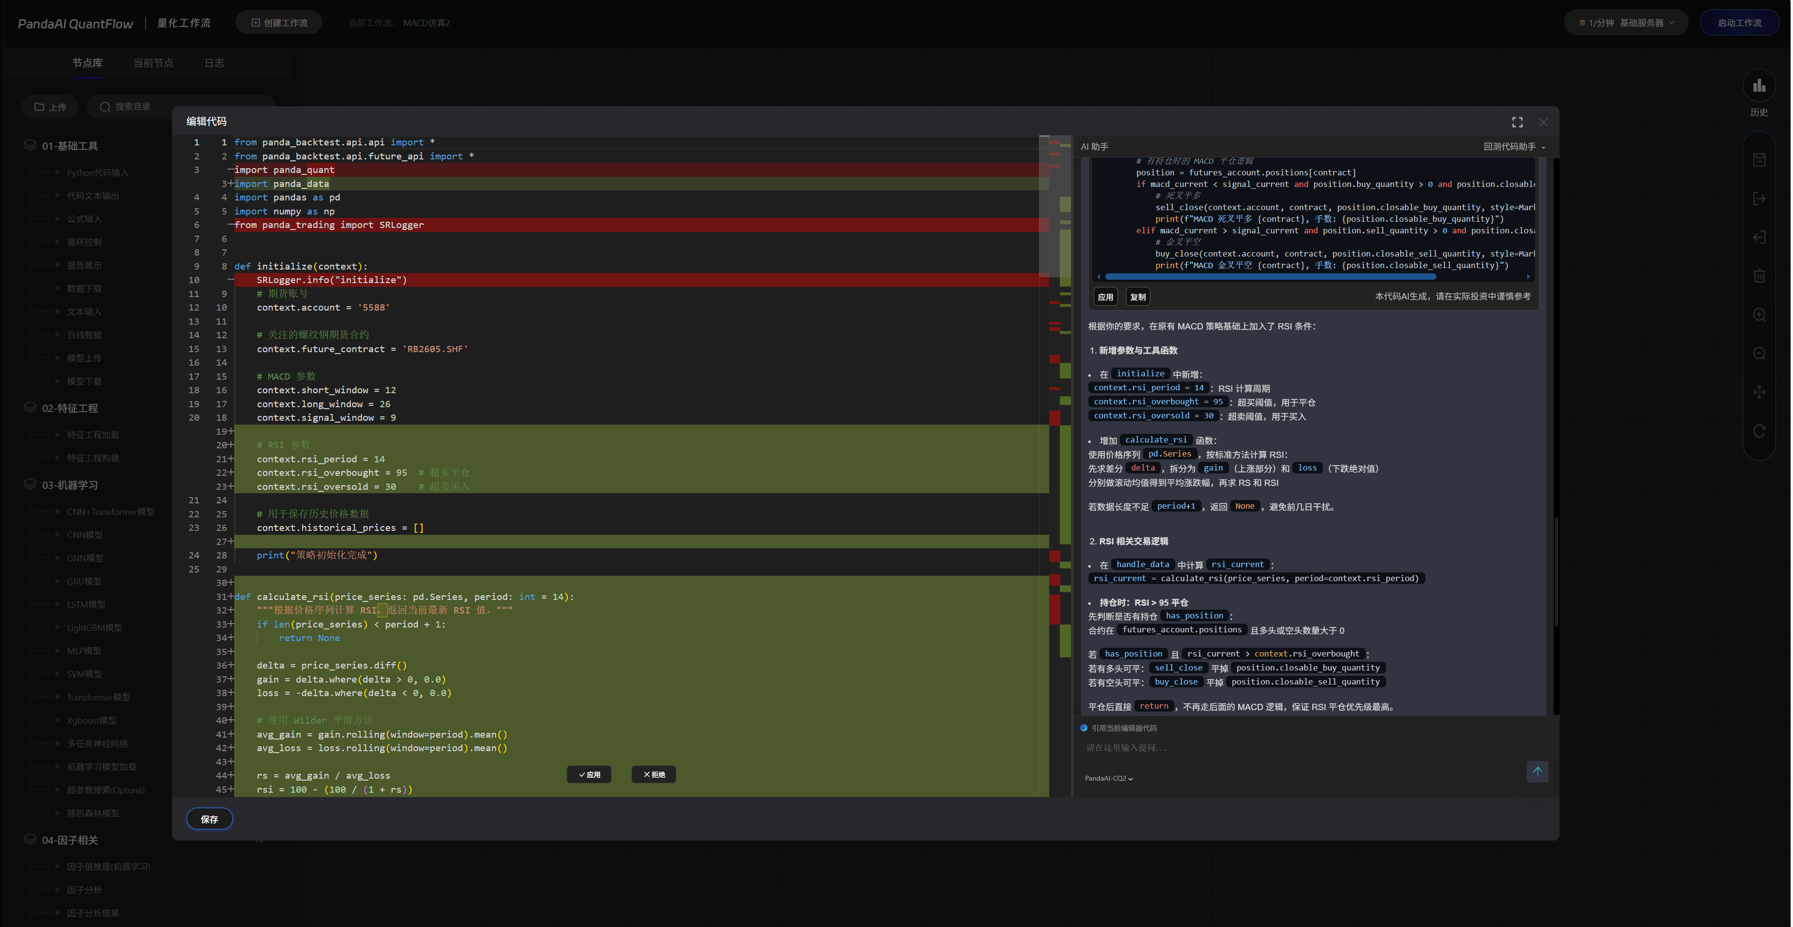Open the 历史 history chart icon
Image resolution: width=1793 pixels, height=927 pixels.
point(1759,86)
